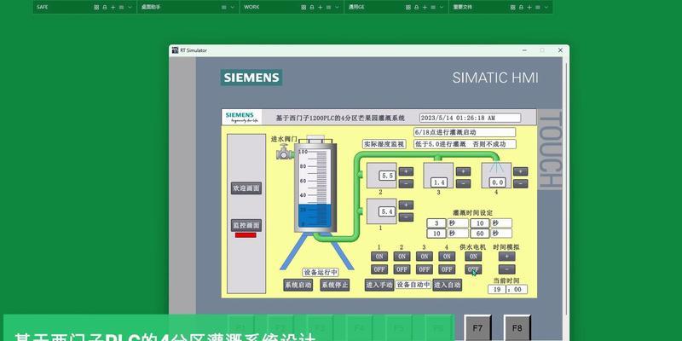Click the plus icon in SAFE bar
682x341 pixels.
[x=113, y=8]
